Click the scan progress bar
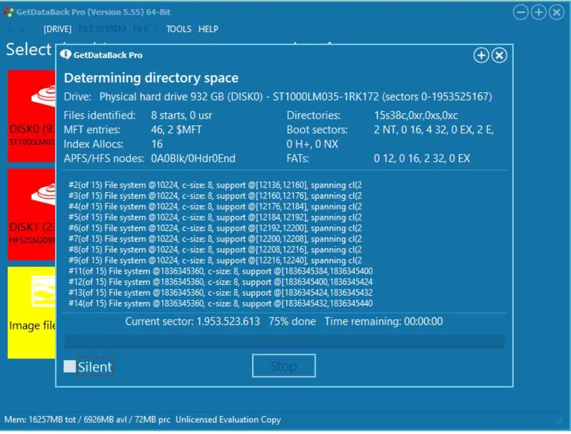The height and width of the screenshot is (434, 571). pyautogui.click(x=284, y=342)
